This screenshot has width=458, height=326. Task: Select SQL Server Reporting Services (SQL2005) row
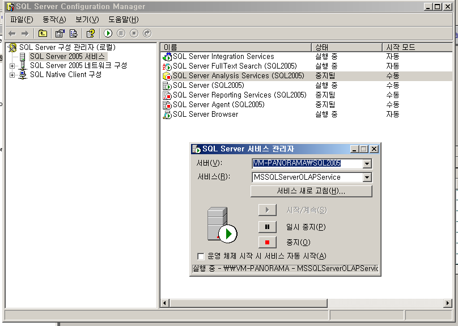[x=307, y=95]
